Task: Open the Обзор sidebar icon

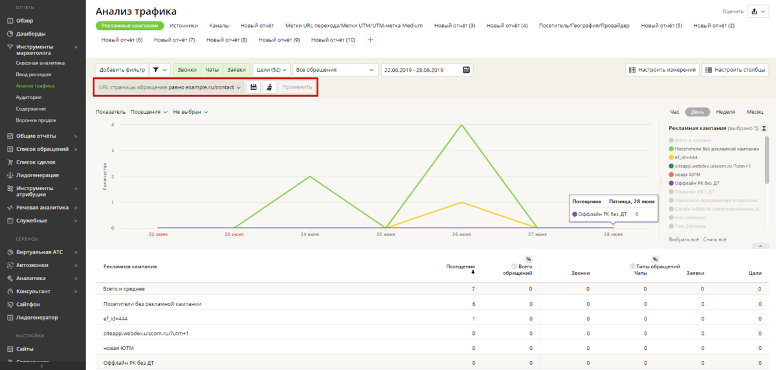Action: coord(10,21)
